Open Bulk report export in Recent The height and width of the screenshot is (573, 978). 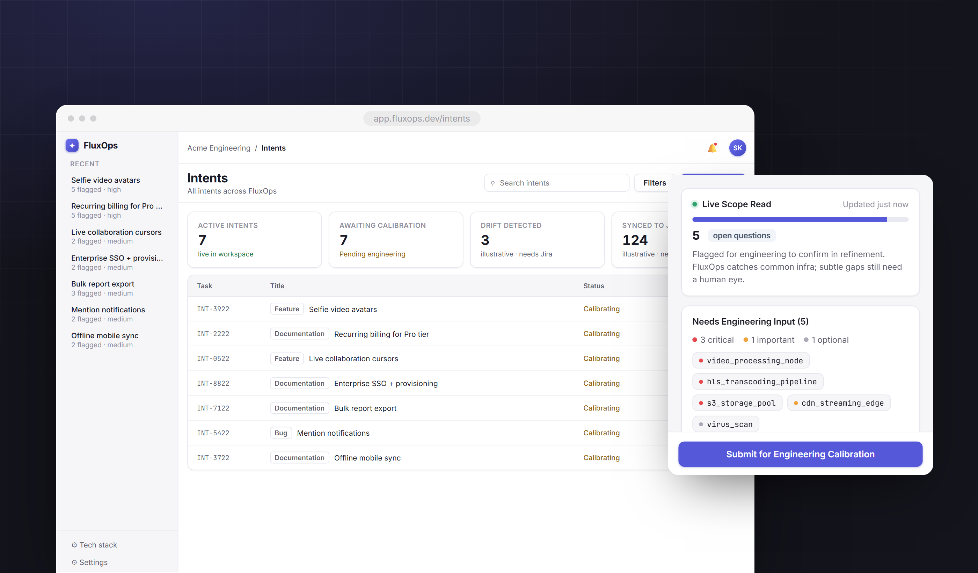117,289
